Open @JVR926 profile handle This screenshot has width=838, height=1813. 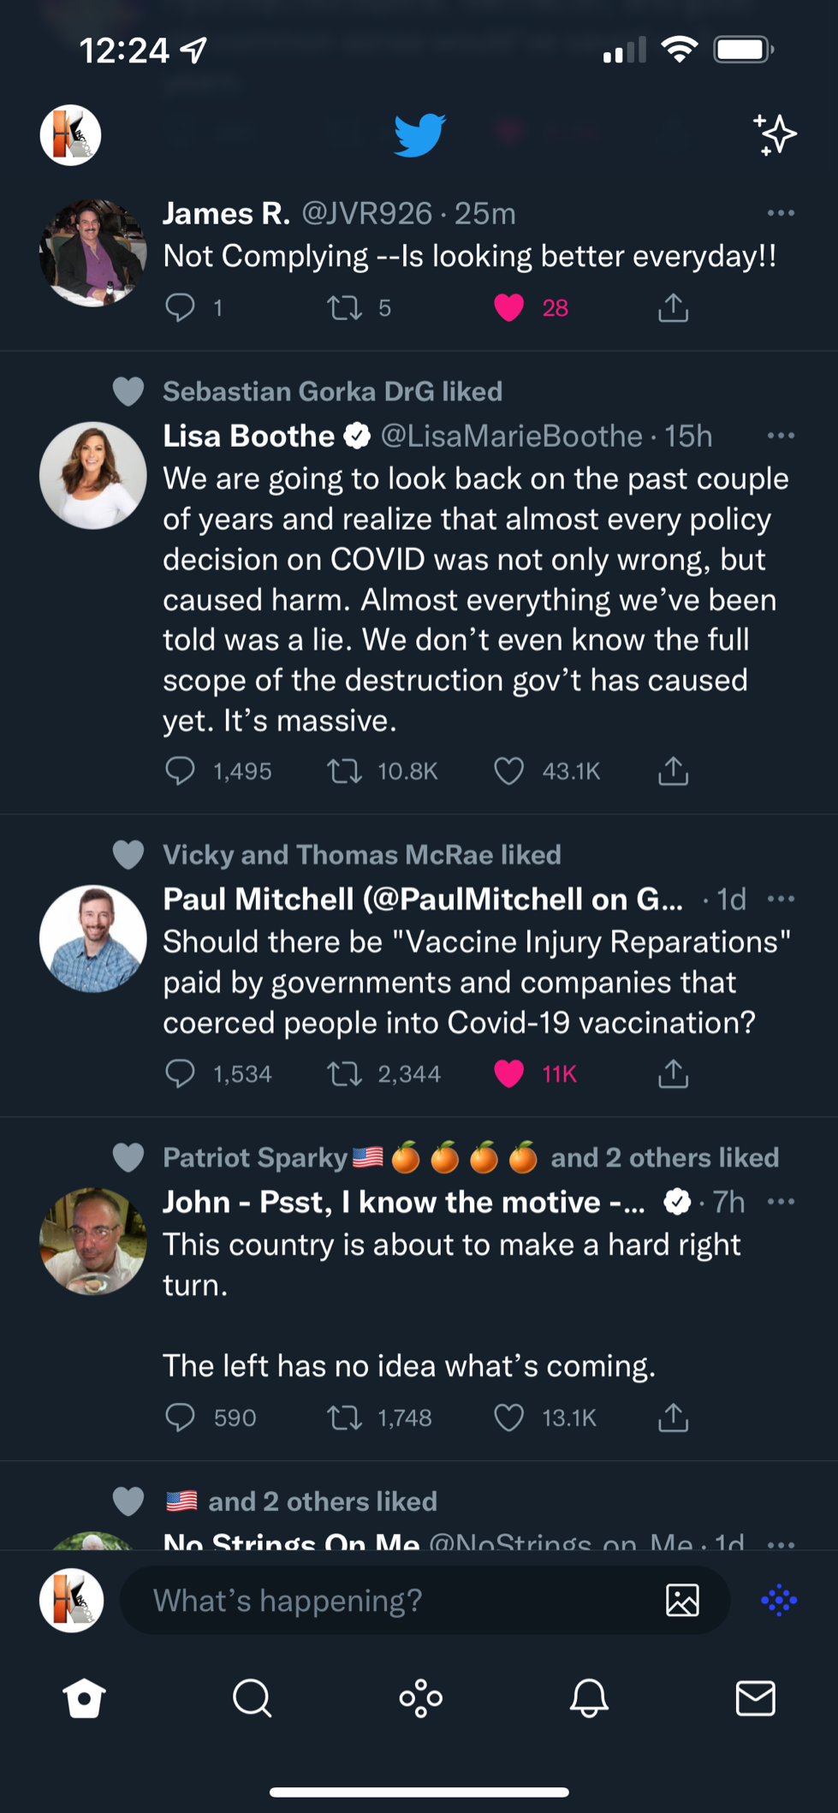366,213
